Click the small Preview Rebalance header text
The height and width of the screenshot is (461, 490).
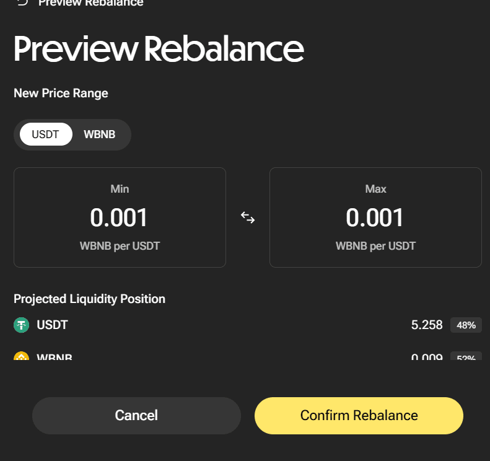tap(90, 3)
